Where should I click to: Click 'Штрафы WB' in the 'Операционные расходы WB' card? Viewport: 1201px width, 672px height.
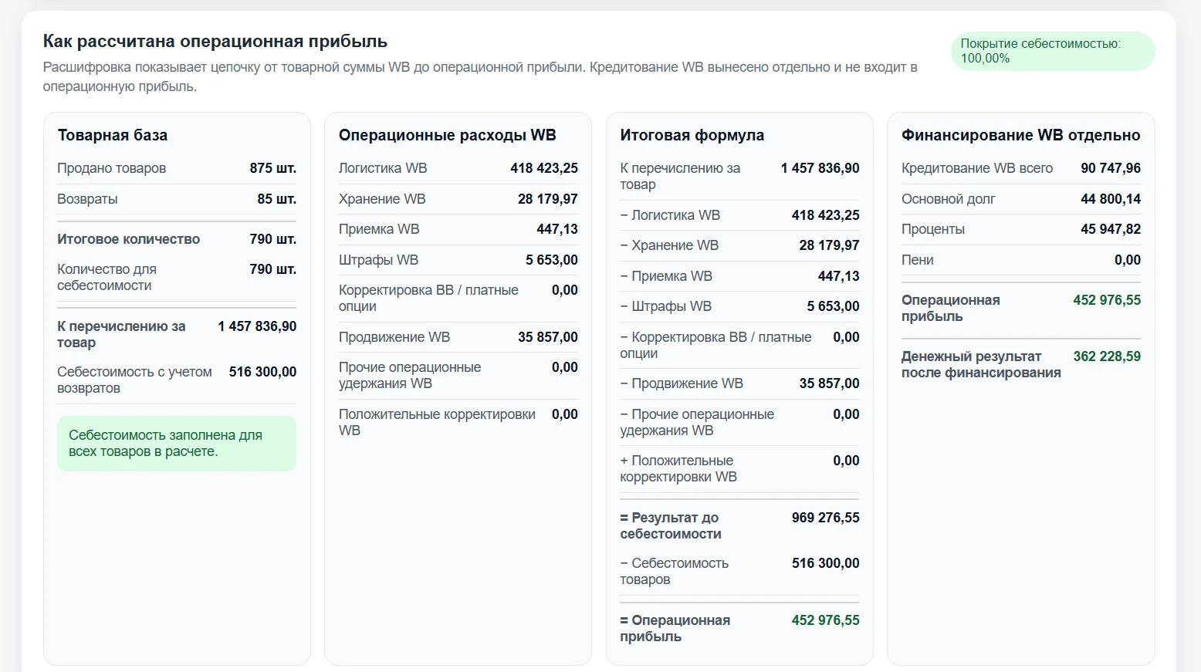pos(378,260)
